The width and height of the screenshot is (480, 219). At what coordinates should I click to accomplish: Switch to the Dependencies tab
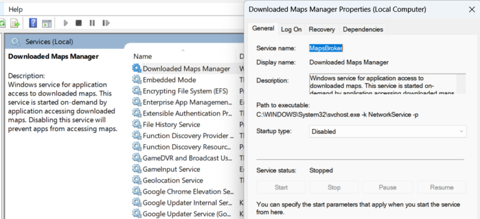pyautogui.click(x=363, y=29)
